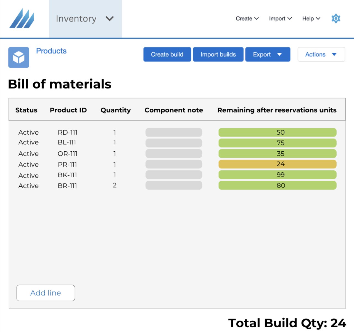The width and height of the screenshot is (354, 332).
Task: Select the PR-111 product row ID
Action: [67, 165]
